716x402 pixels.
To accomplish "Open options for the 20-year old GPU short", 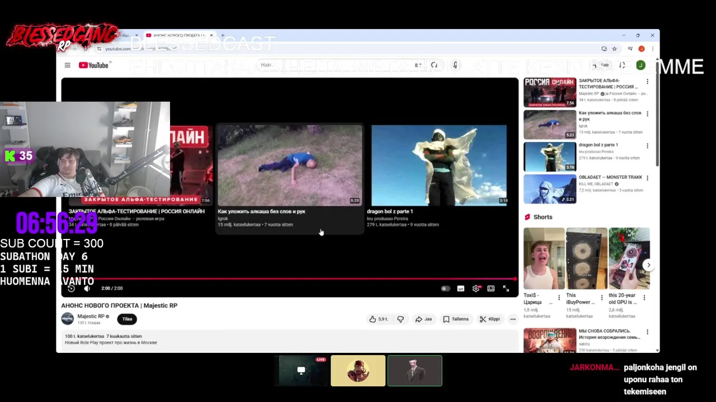I will [644, 298].
